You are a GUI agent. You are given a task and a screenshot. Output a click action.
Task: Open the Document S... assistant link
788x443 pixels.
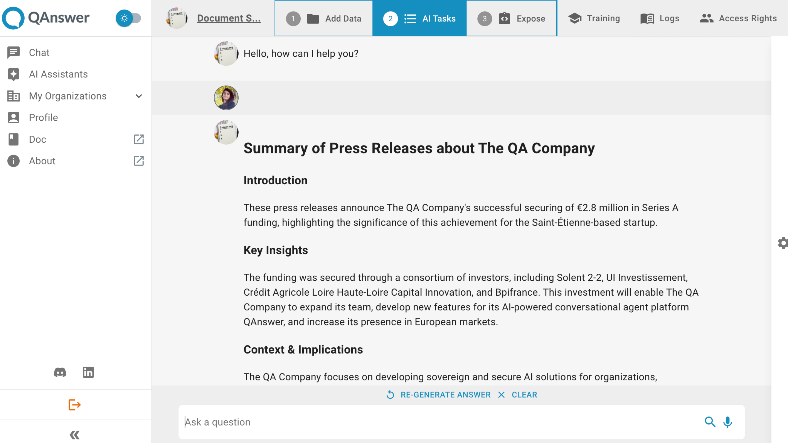228,18
